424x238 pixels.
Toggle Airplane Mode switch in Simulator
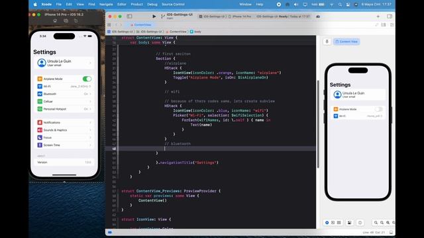click(87, 79)
